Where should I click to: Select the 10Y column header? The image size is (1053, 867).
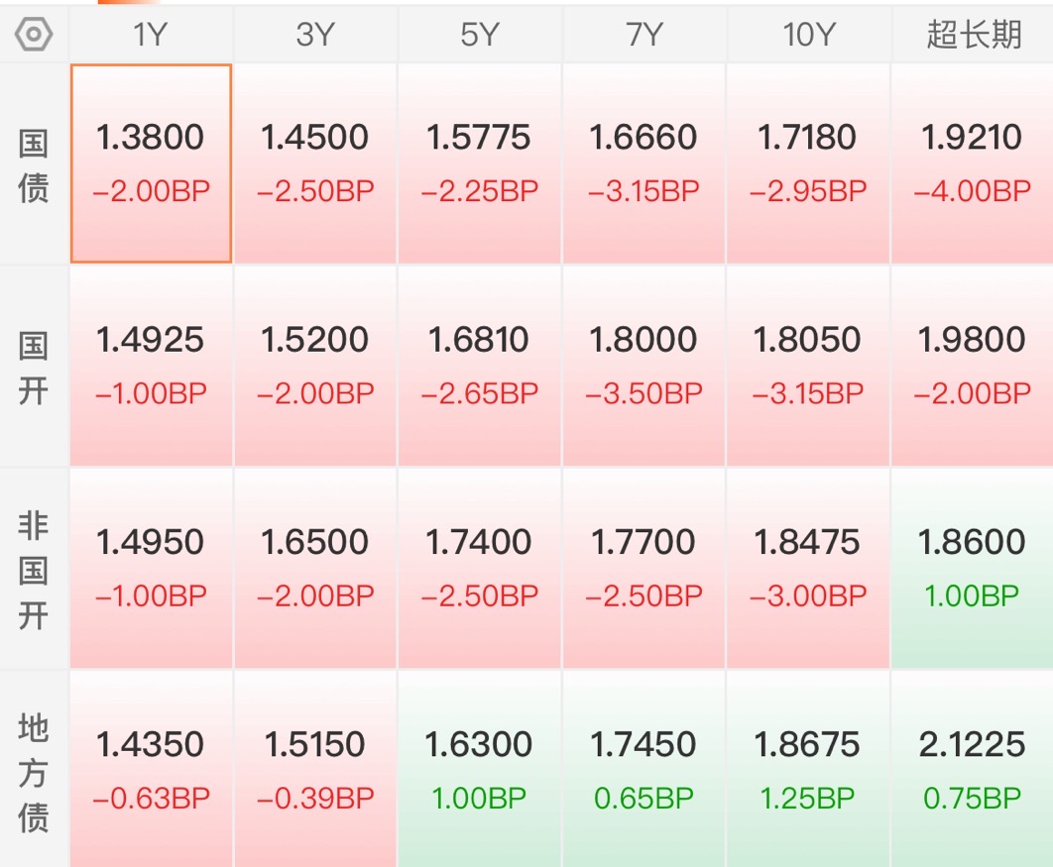808,35
